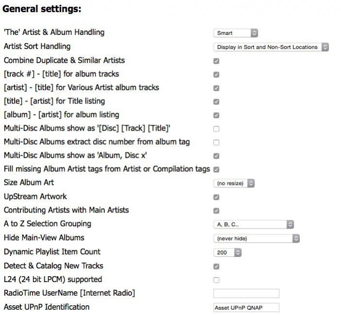Open the Hide Main-View Albums dropdown
The height and width of the screenshot is (315, 341).
[256, 238]
